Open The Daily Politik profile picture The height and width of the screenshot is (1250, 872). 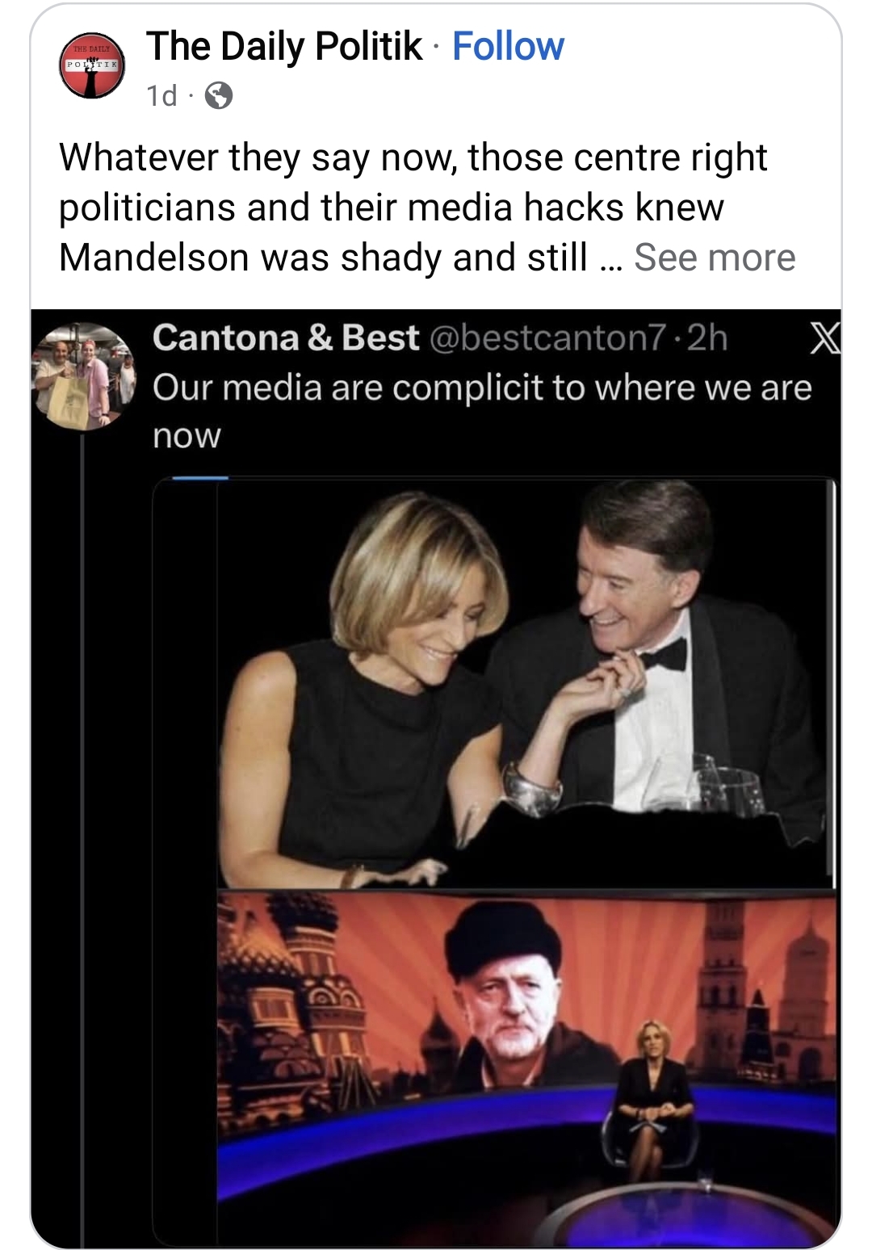click(x=92, y=66)
